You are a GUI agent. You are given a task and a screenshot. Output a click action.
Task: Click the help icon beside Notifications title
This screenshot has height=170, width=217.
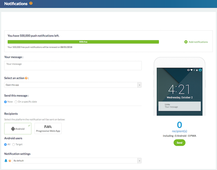click(x=31, y=4)
